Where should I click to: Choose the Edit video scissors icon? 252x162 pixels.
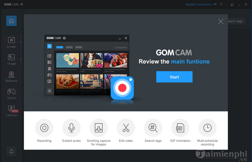click(x=126, y=128)
